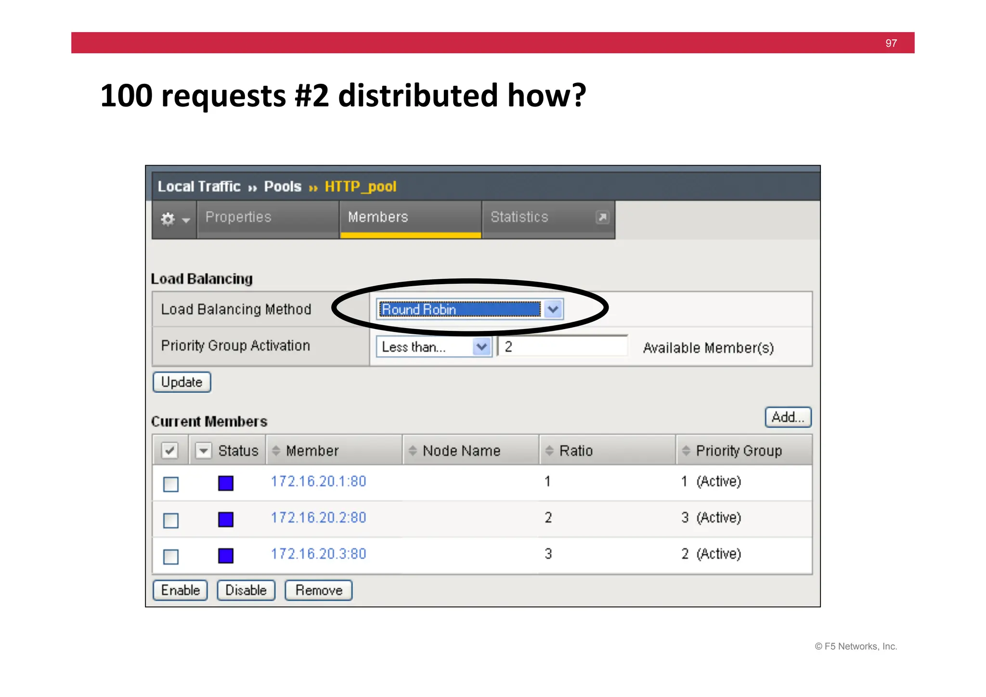Go to Local Traffic in breadcrumb
Screen dimensions: 986x697
[199, 186]
